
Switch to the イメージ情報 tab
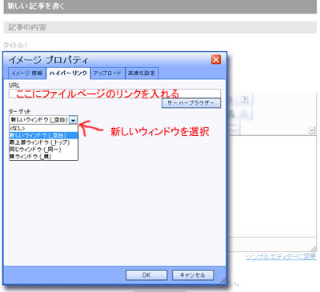pos(27,73)
